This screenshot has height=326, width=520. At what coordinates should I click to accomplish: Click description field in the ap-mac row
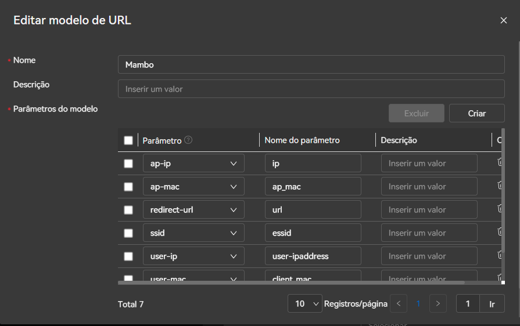(429, 186)
